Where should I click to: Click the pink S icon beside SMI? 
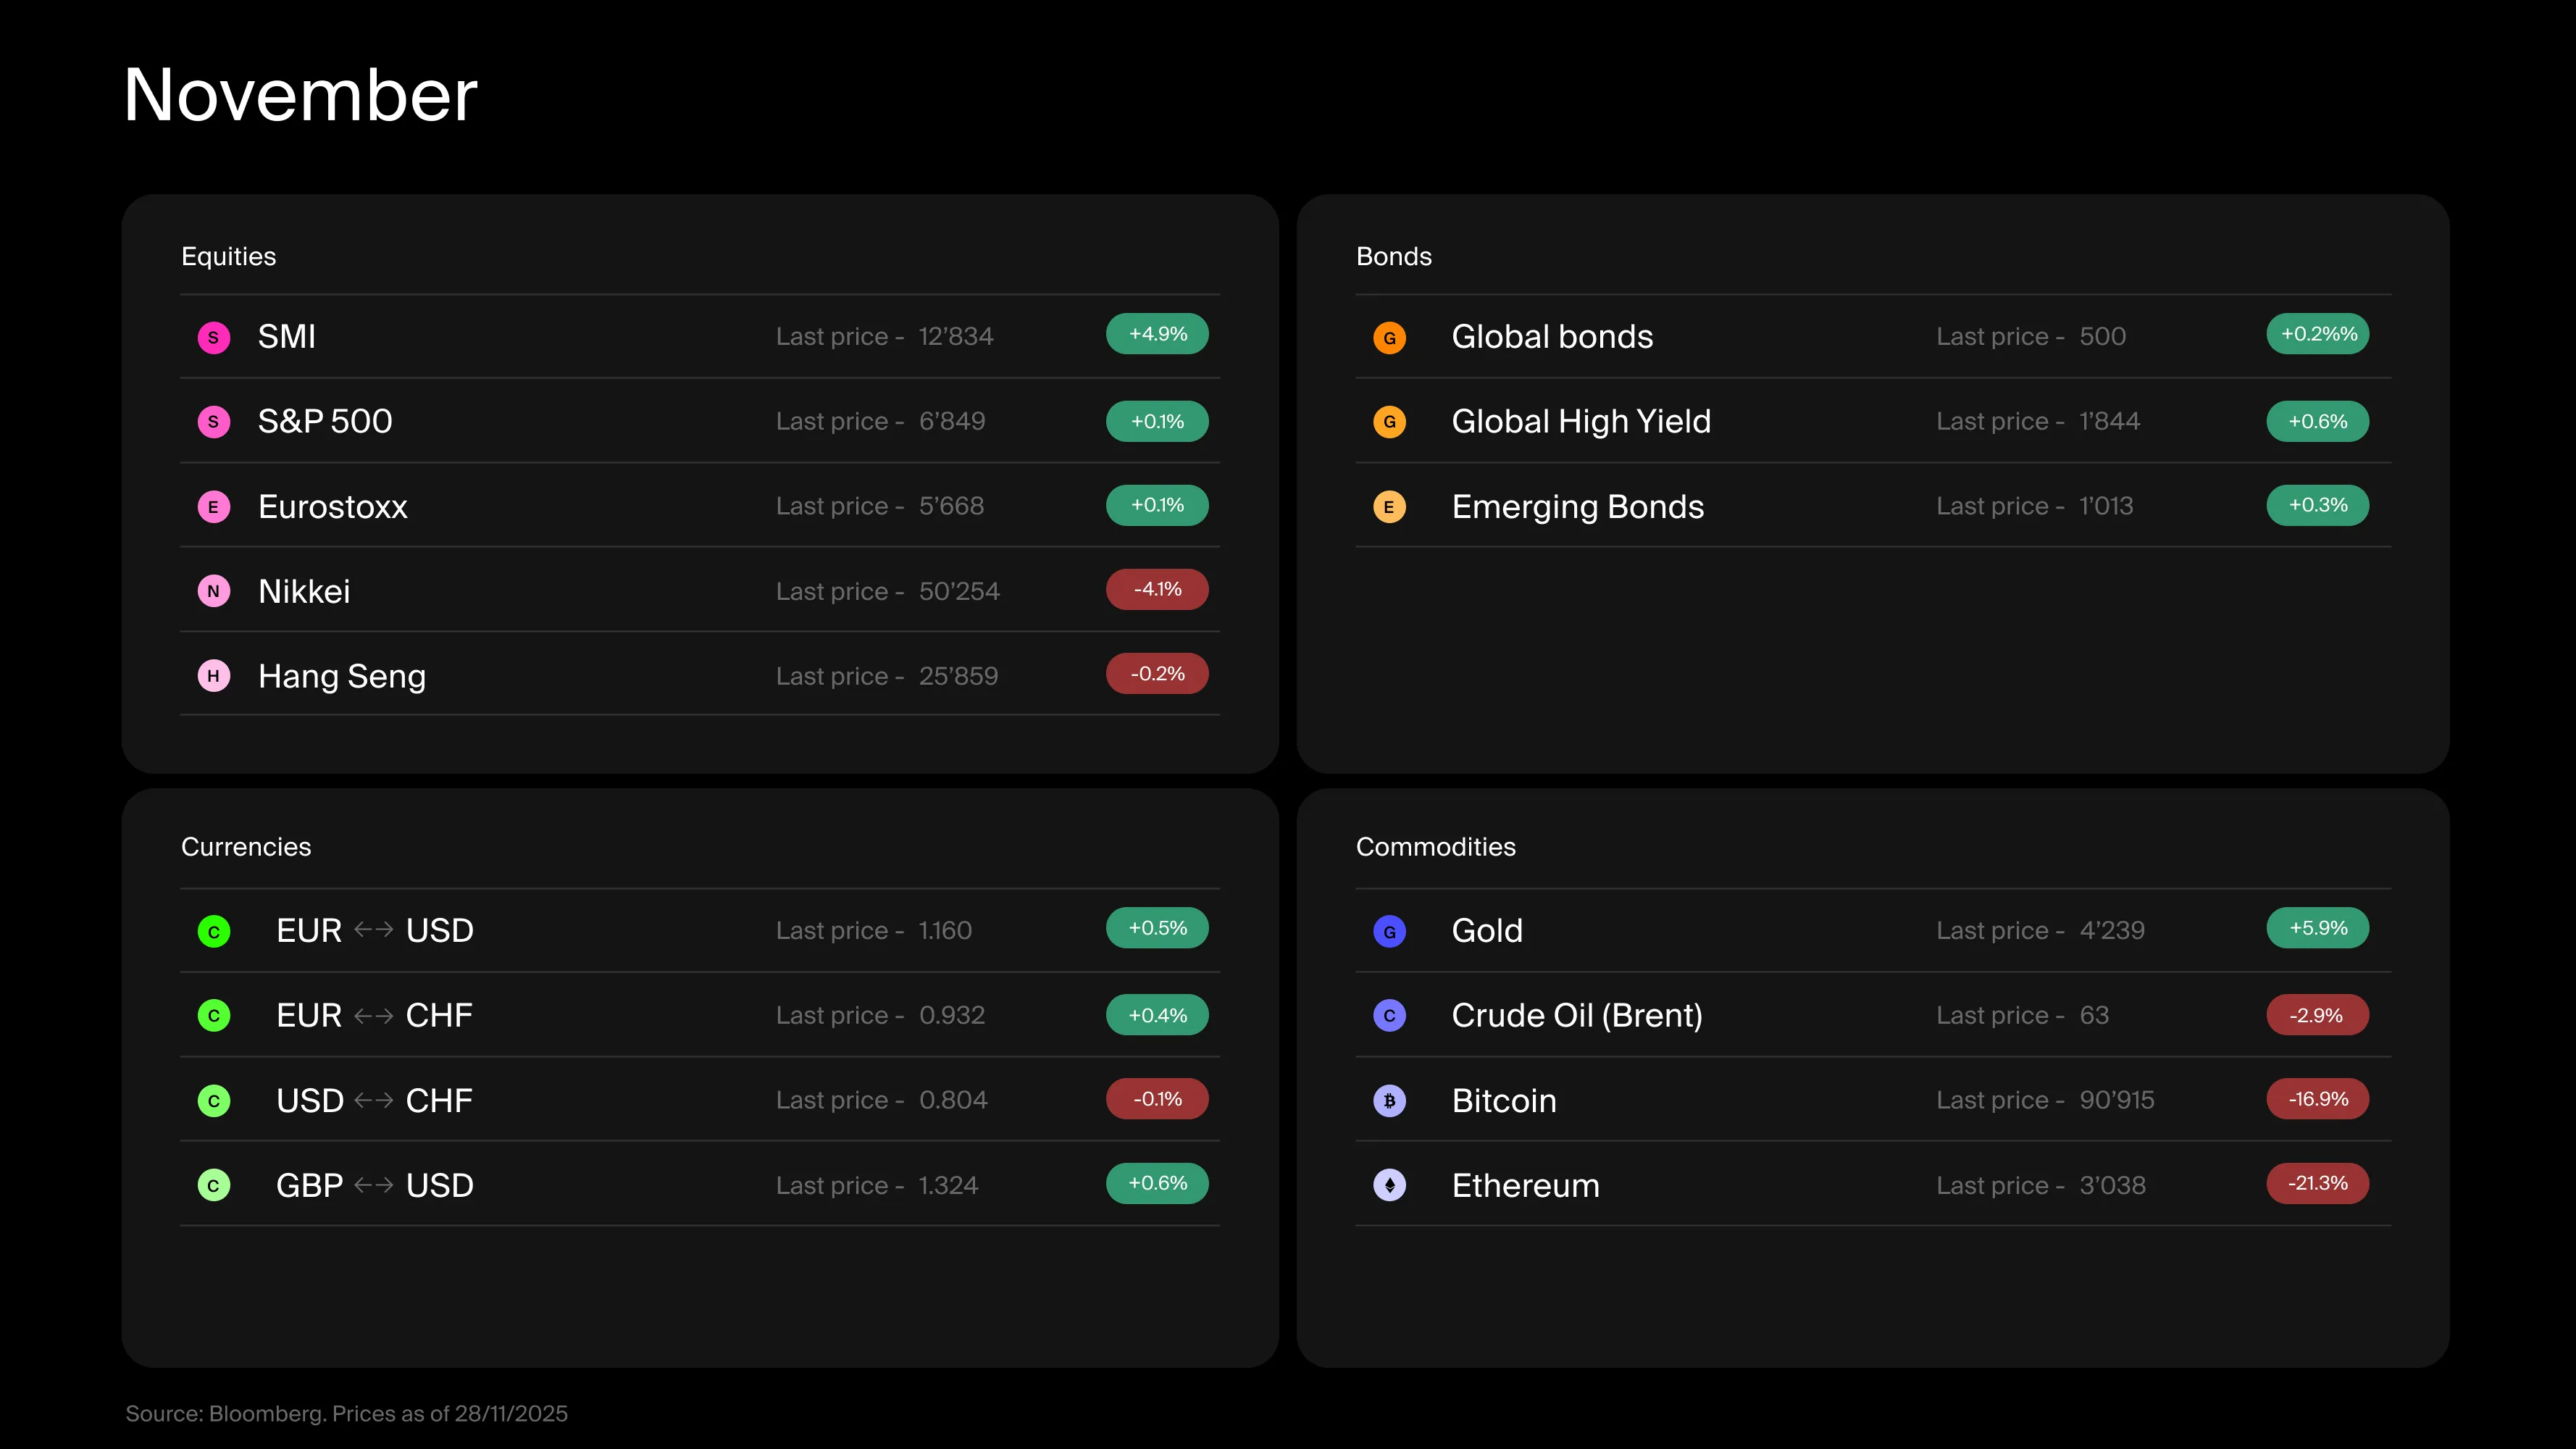[x=213, y=337]
